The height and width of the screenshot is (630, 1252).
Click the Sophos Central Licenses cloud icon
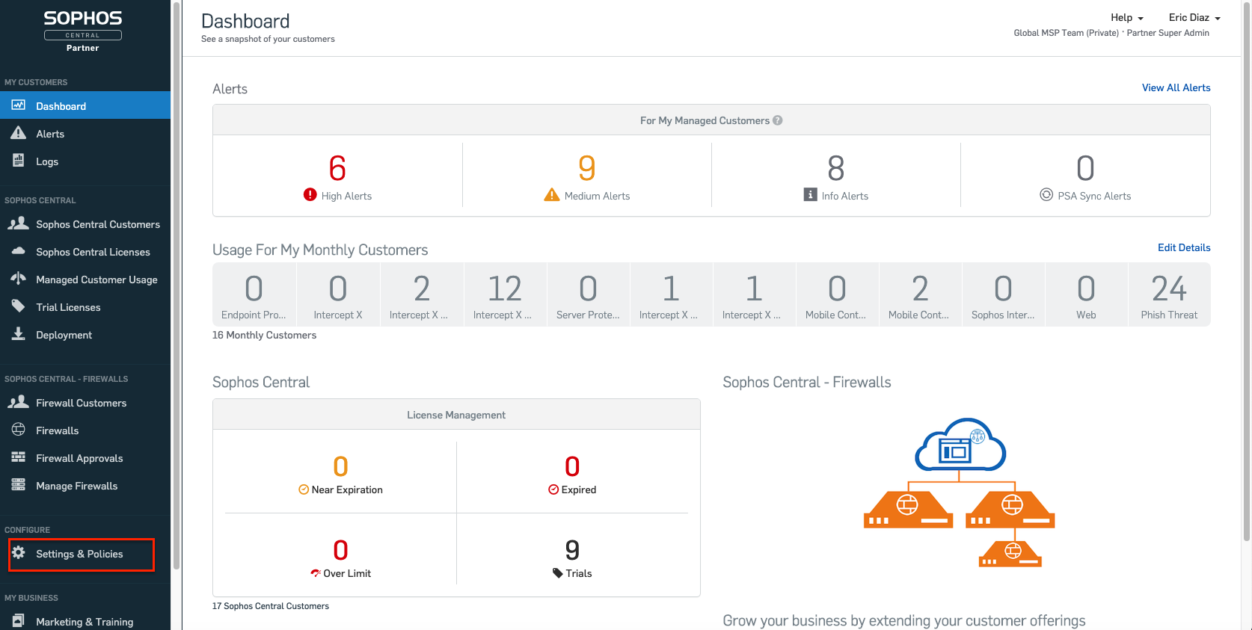(19, 251)
